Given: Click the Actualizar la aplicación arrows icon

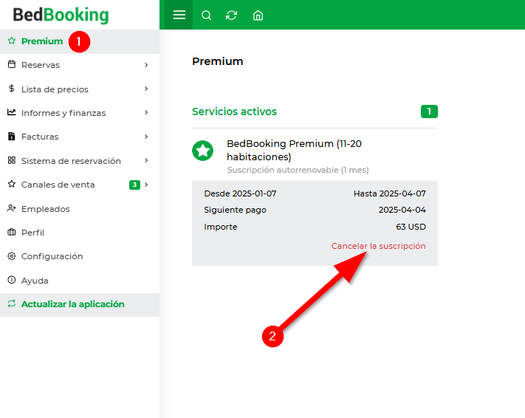Looking at the screenshot, I should (12, 304).
